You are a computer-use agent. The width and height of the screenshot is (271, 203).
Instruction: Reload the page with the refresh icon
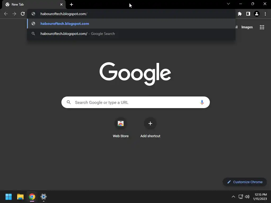pos(23,14)
